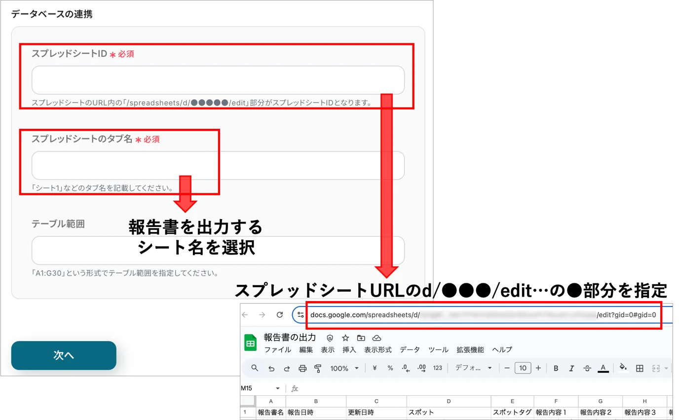Screen dimensions: 679x420
Task: Select the paint format tool
Action: (x=318, y=368)
